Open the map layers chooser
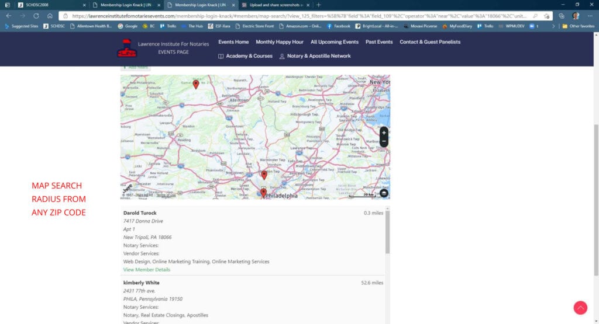 pyautogui.click(x=384, y=193)
